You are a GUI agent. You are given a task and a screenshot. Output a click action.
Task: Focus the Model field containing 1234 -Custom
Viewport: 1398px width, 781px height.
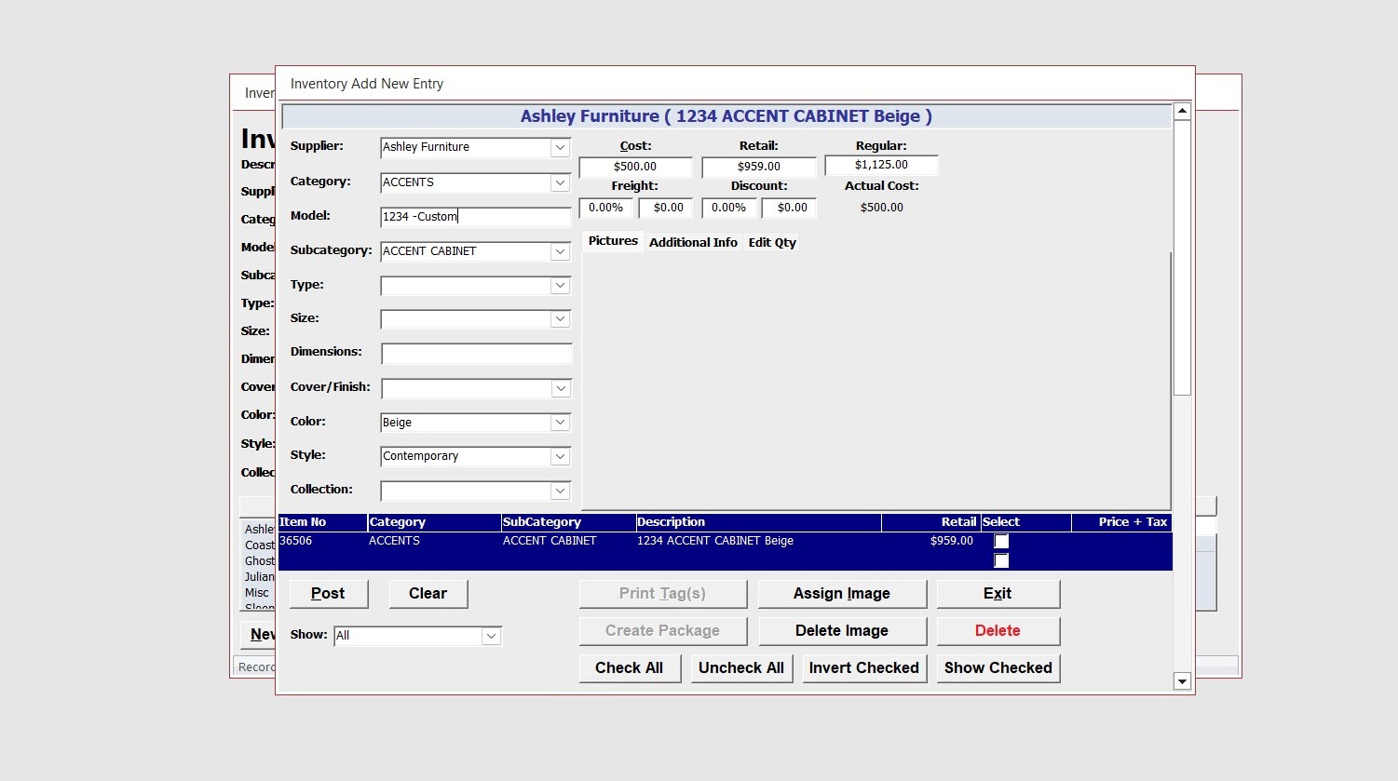[476, 217]
